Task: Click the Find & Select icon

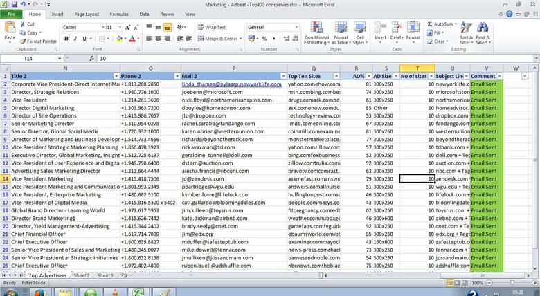Action: pos(483,33)
